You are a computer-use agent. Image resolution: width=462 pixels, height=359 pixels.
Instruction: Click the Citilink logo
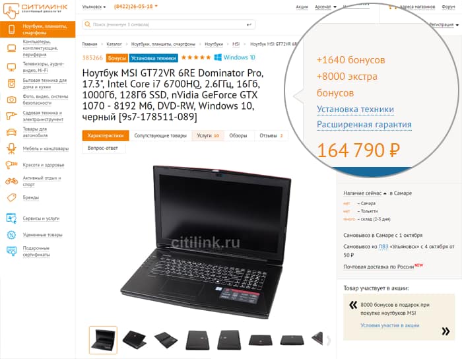(x=36, y=9)
